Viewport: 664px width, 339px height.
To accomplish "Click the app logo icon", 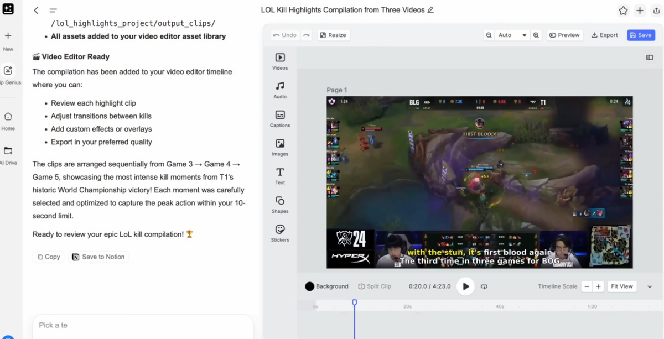I will pos(8,8).
